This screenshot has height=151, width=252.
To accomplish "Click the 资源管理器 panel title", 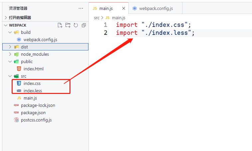I will 18,8.
